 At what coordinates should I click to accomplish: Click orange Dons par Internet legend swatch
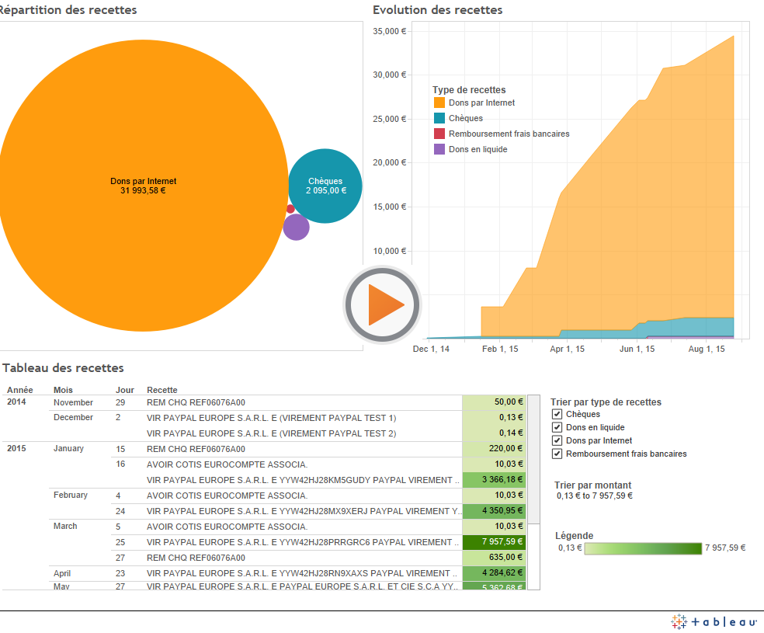point(439,103)
